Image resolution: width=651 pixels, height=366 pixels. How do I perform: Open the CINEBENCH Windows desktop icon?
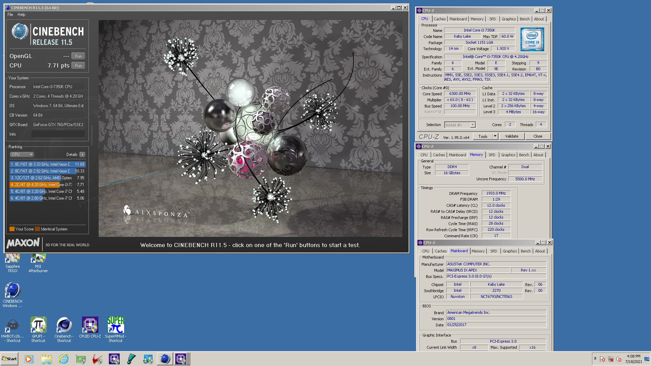coord(13,294)
